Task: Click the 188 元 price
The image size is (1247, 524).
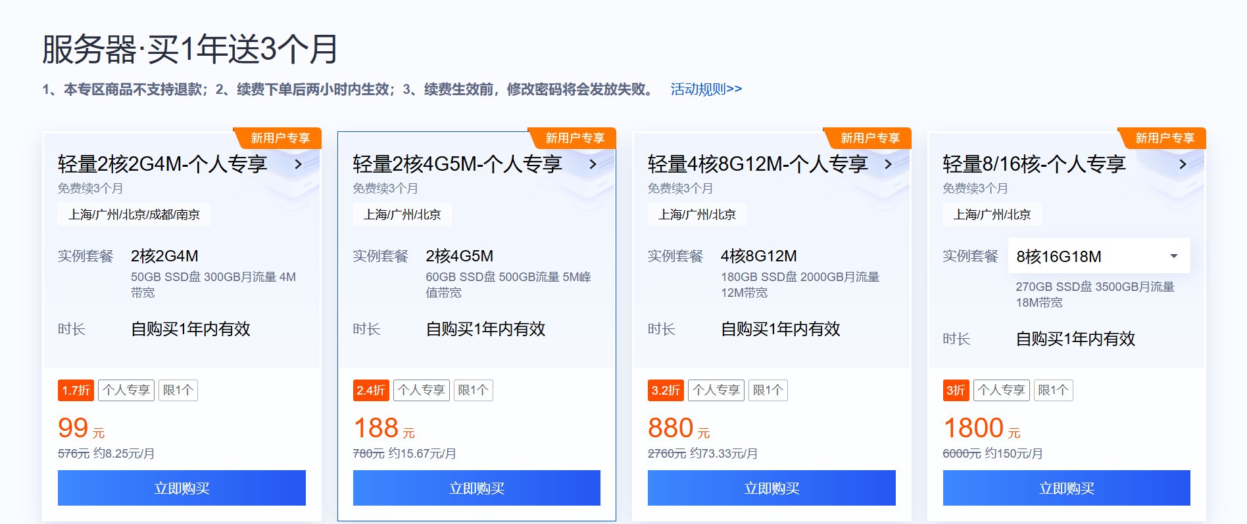Action: click(x=384, y=428)
